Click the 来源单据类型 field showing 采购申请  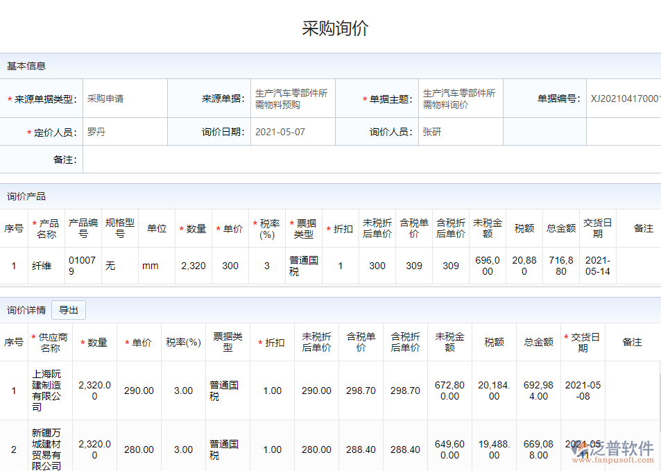(125, 99)
